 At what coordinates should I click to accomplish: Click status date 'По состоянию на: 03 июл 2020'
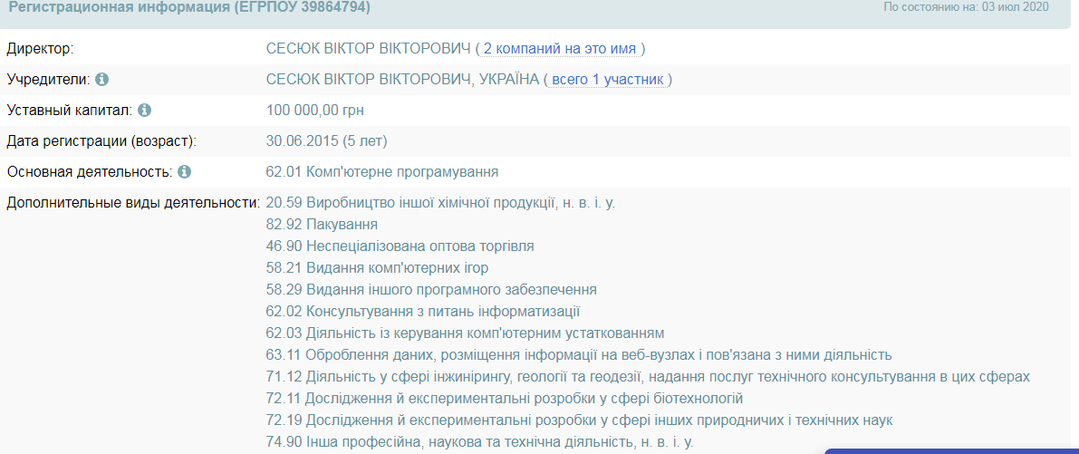pyautogui.click(x=966, y=7)
